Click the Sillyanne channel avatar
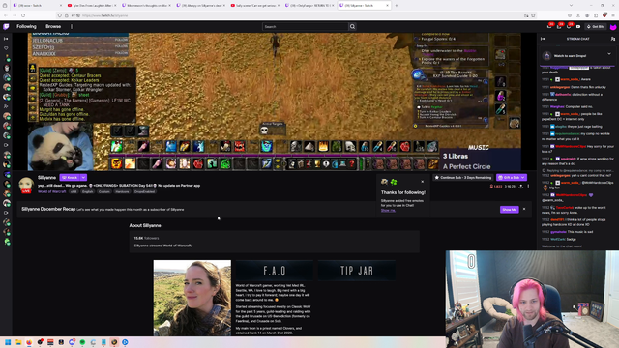This screenshot has width=619, height=348. click(x=26, y=185)
